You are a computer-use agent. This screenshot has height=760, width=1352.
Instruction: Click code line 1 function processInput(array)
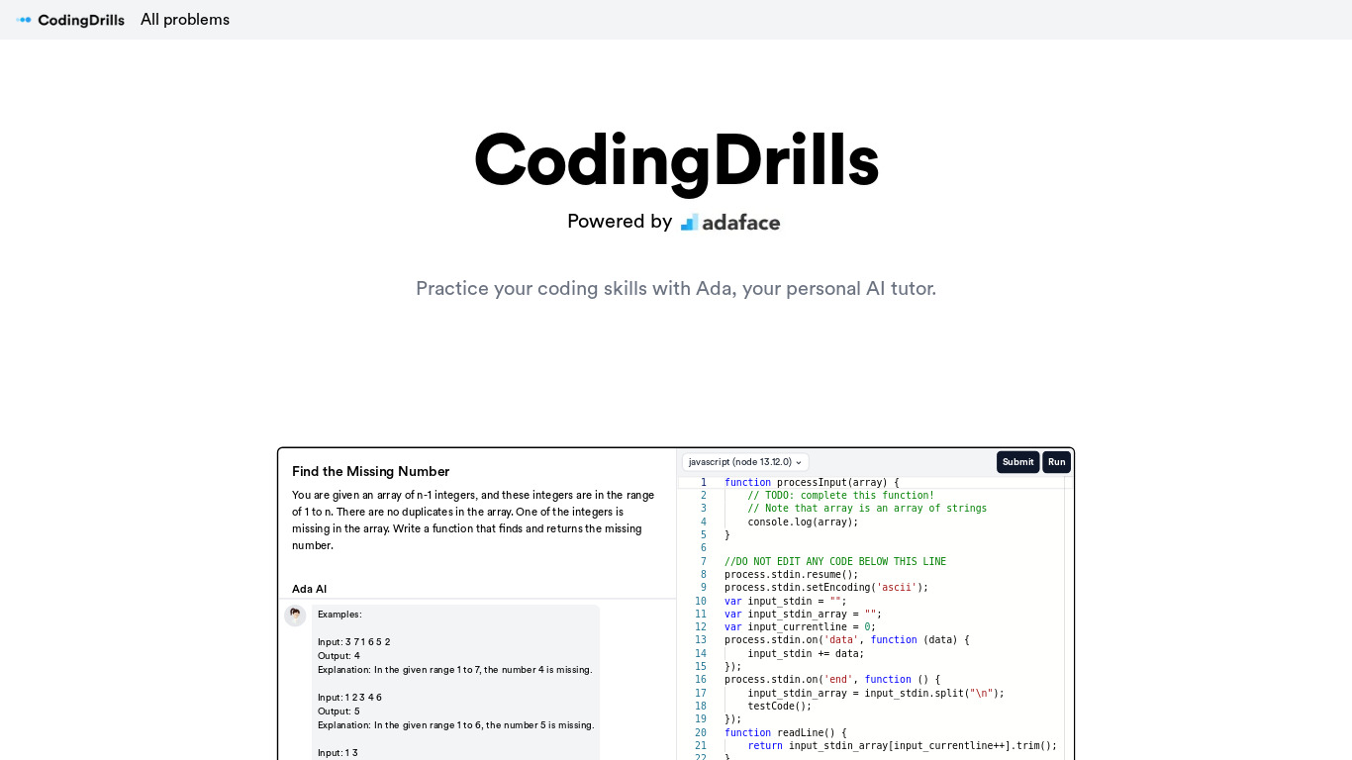point(812,483)
